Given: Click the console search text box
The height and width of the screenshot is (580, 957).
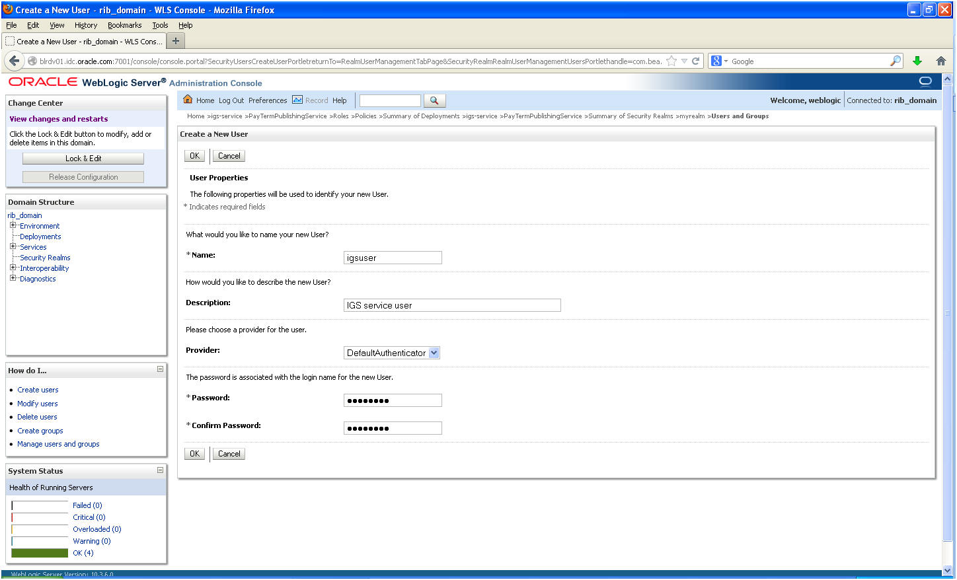Looking at the screenshot, I should click(x=390, y=100).
